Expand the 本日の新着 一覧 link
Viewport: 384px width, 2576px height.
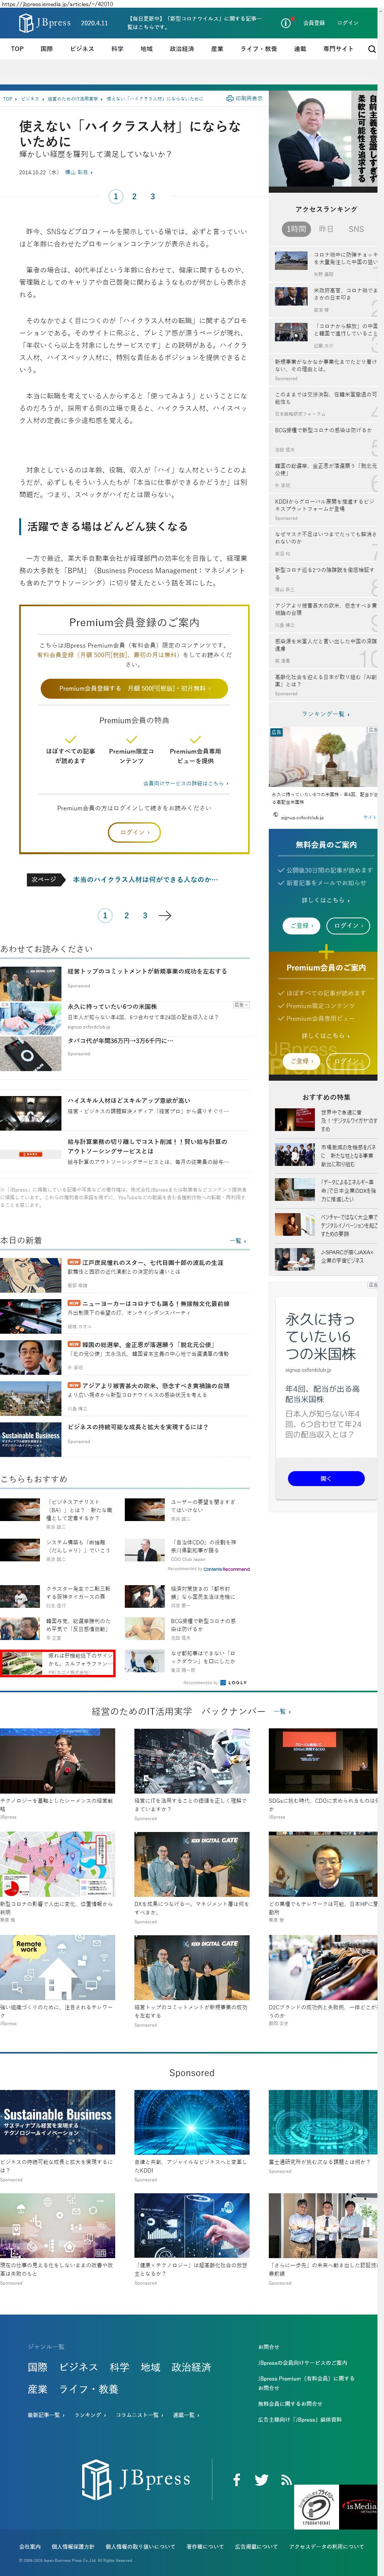pos(237,1240)
